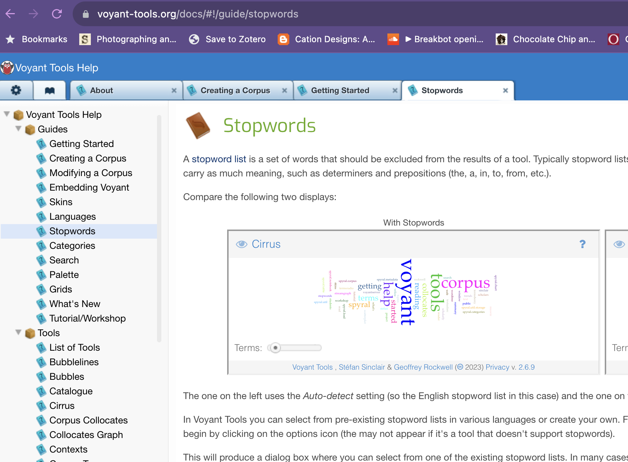Open the 2.6.9 version link
628x462 pixels.
click(x=527, y=367)
